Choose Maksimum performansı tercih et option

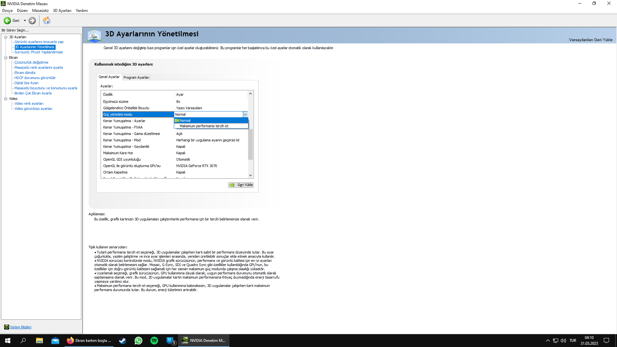[211, 126]
